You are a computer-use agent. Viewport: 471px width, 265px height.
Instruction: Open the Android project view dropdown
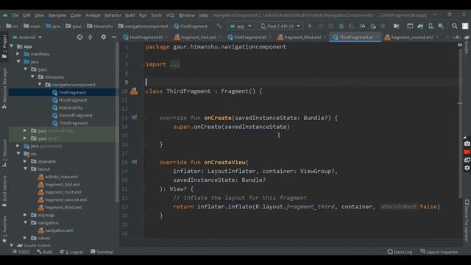point(27,38)
